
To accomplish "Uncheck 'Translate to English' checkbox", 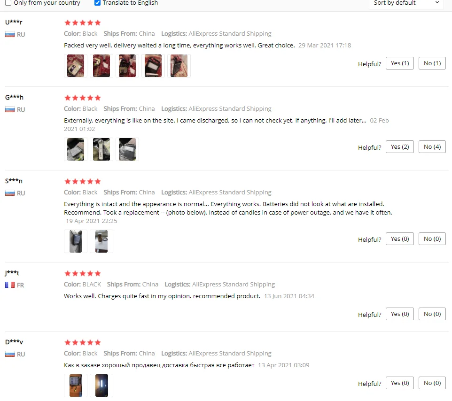I will coord(97,3).
